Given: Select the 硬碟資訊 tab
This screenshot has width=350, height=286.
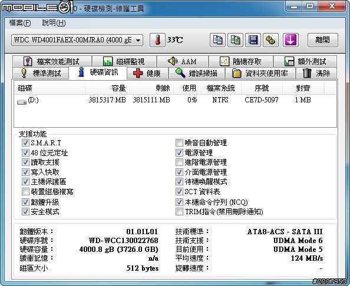Looking at the screenshot, I should pyautogui.click(x=98, y=72).
